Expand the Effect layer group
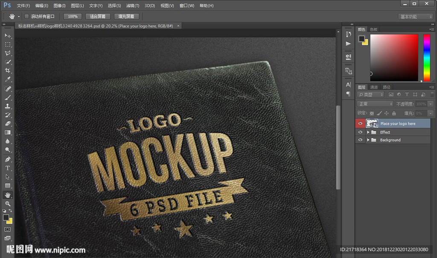The height and width of the screenshot is (258, 437). [368, 132]
